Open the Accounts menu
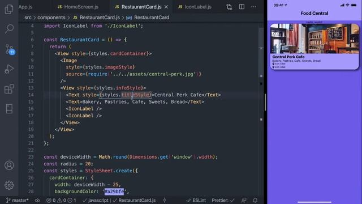 (9, 165)
